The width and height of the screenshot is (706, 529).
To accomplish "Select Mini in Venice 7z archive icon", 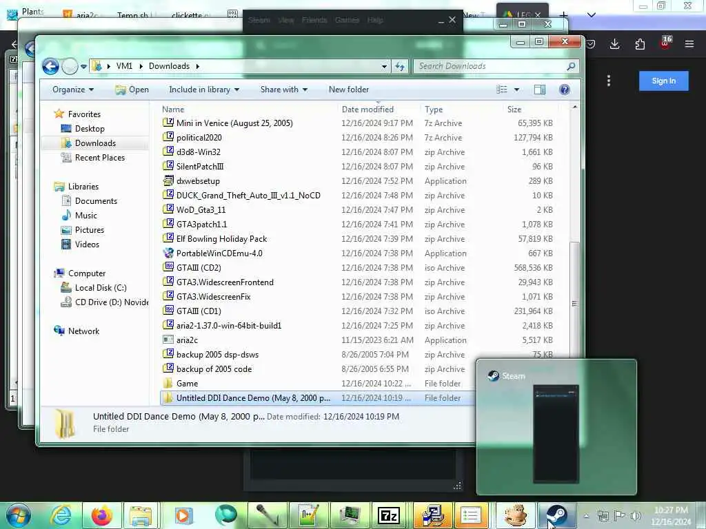I will tap(168, 123).
